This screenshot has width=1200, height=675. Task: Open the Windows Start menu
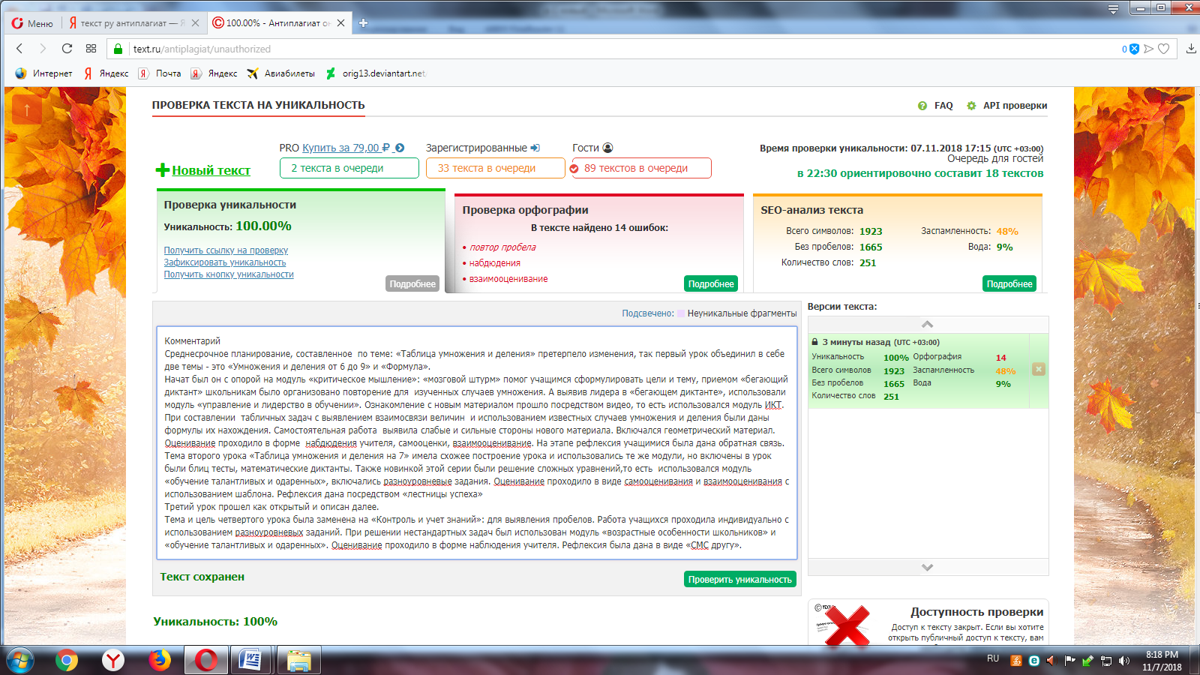(x=19, y=660)
